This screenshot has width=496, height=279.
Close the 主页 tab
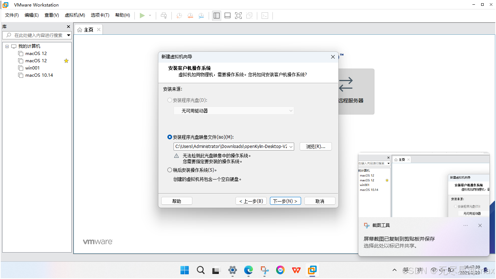[99, 30]
